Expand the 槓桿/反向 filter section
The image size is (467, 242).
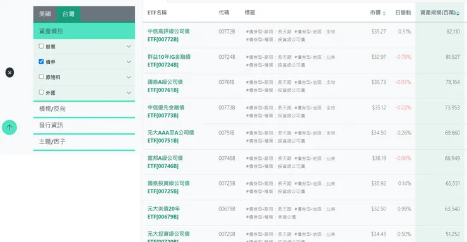point(84,109)
